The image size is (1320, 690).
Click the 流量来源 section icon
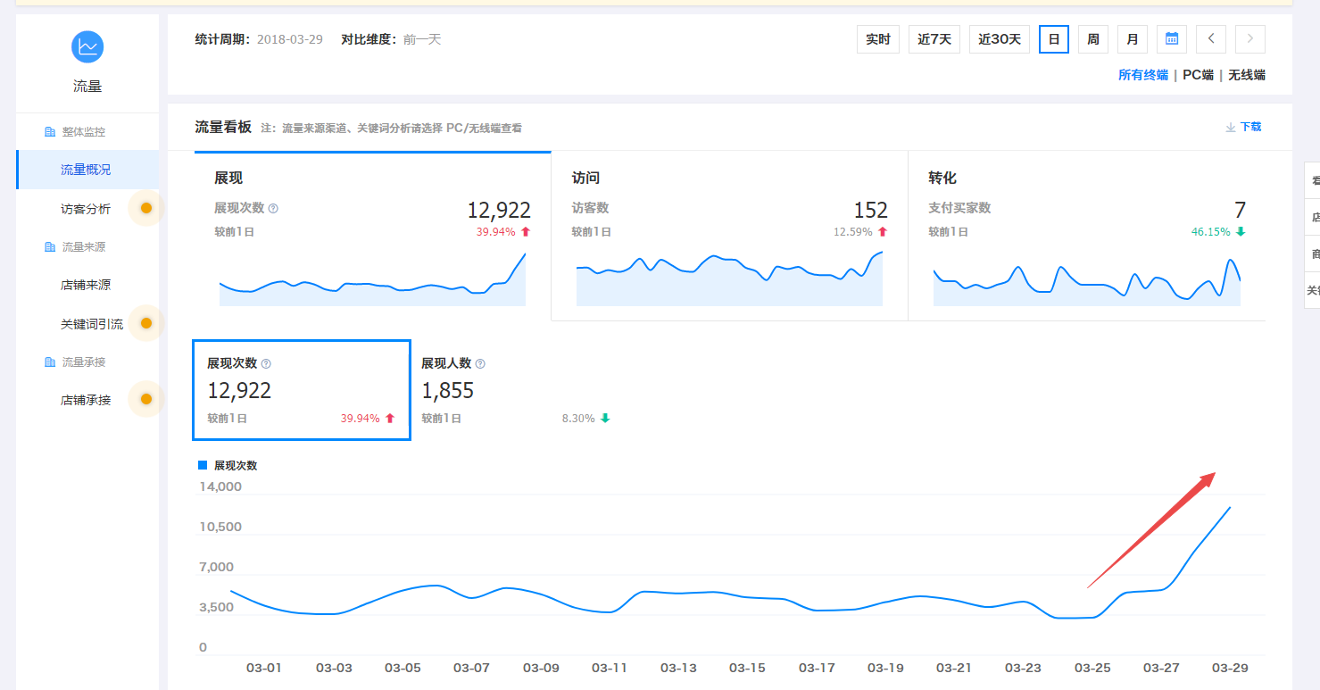point(50,247)
